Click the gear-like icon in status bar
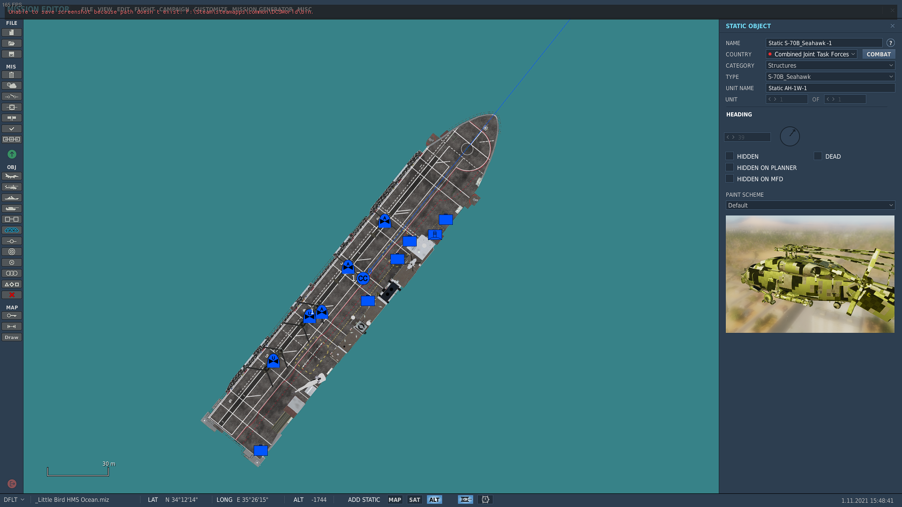902x507 pixels. click(x=485, y=499)
